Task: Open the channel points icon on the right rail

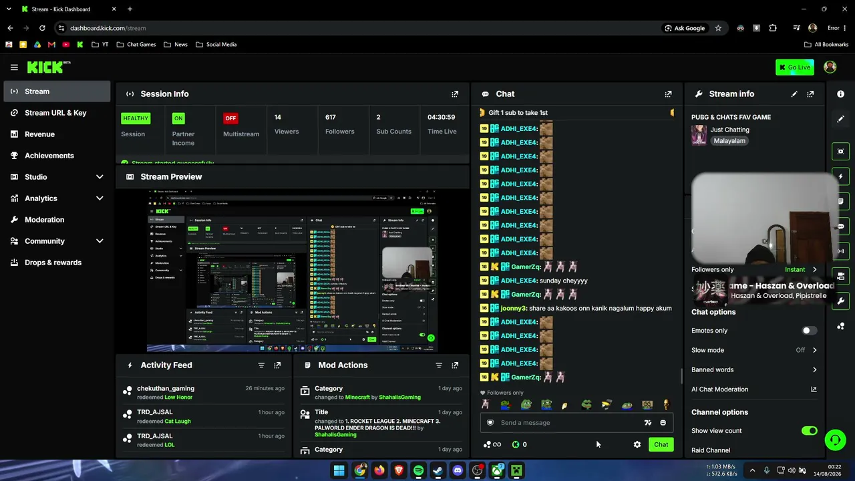Action: (840, 326)
